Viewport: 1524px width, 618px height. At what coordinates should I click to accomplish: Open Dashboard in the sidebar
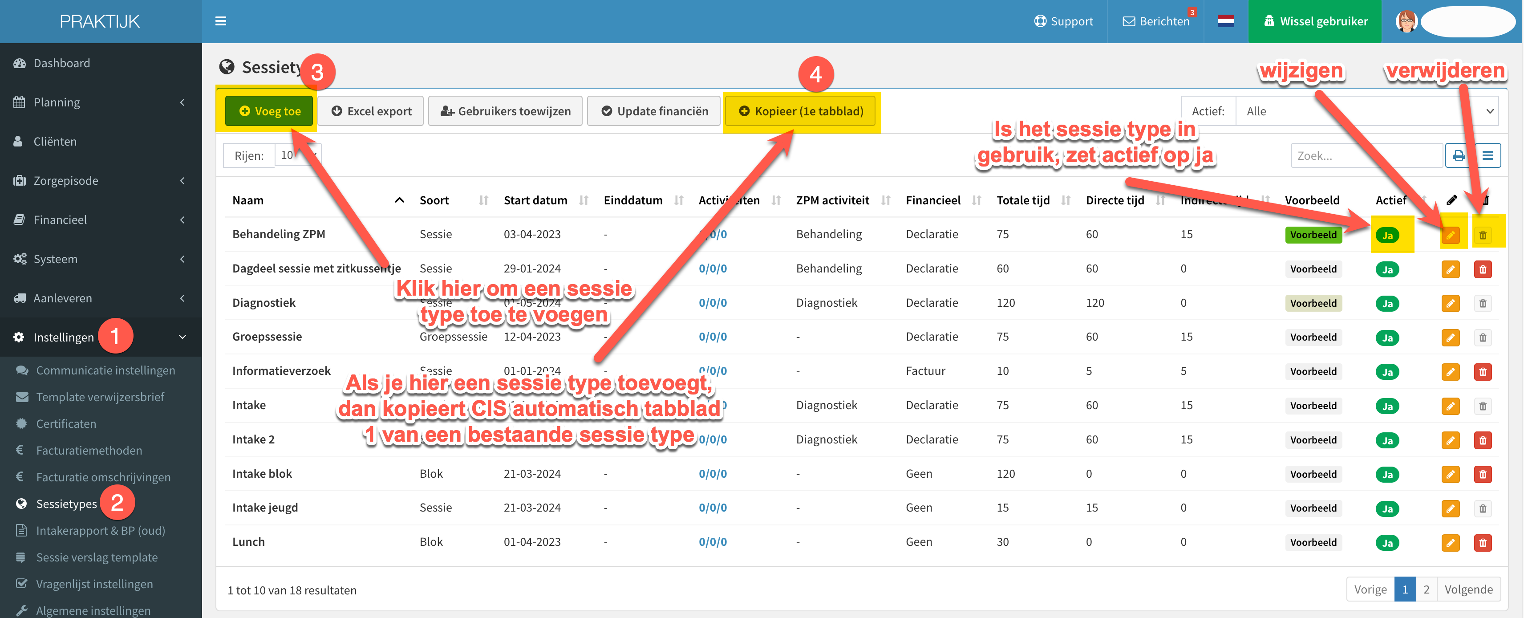101,63
